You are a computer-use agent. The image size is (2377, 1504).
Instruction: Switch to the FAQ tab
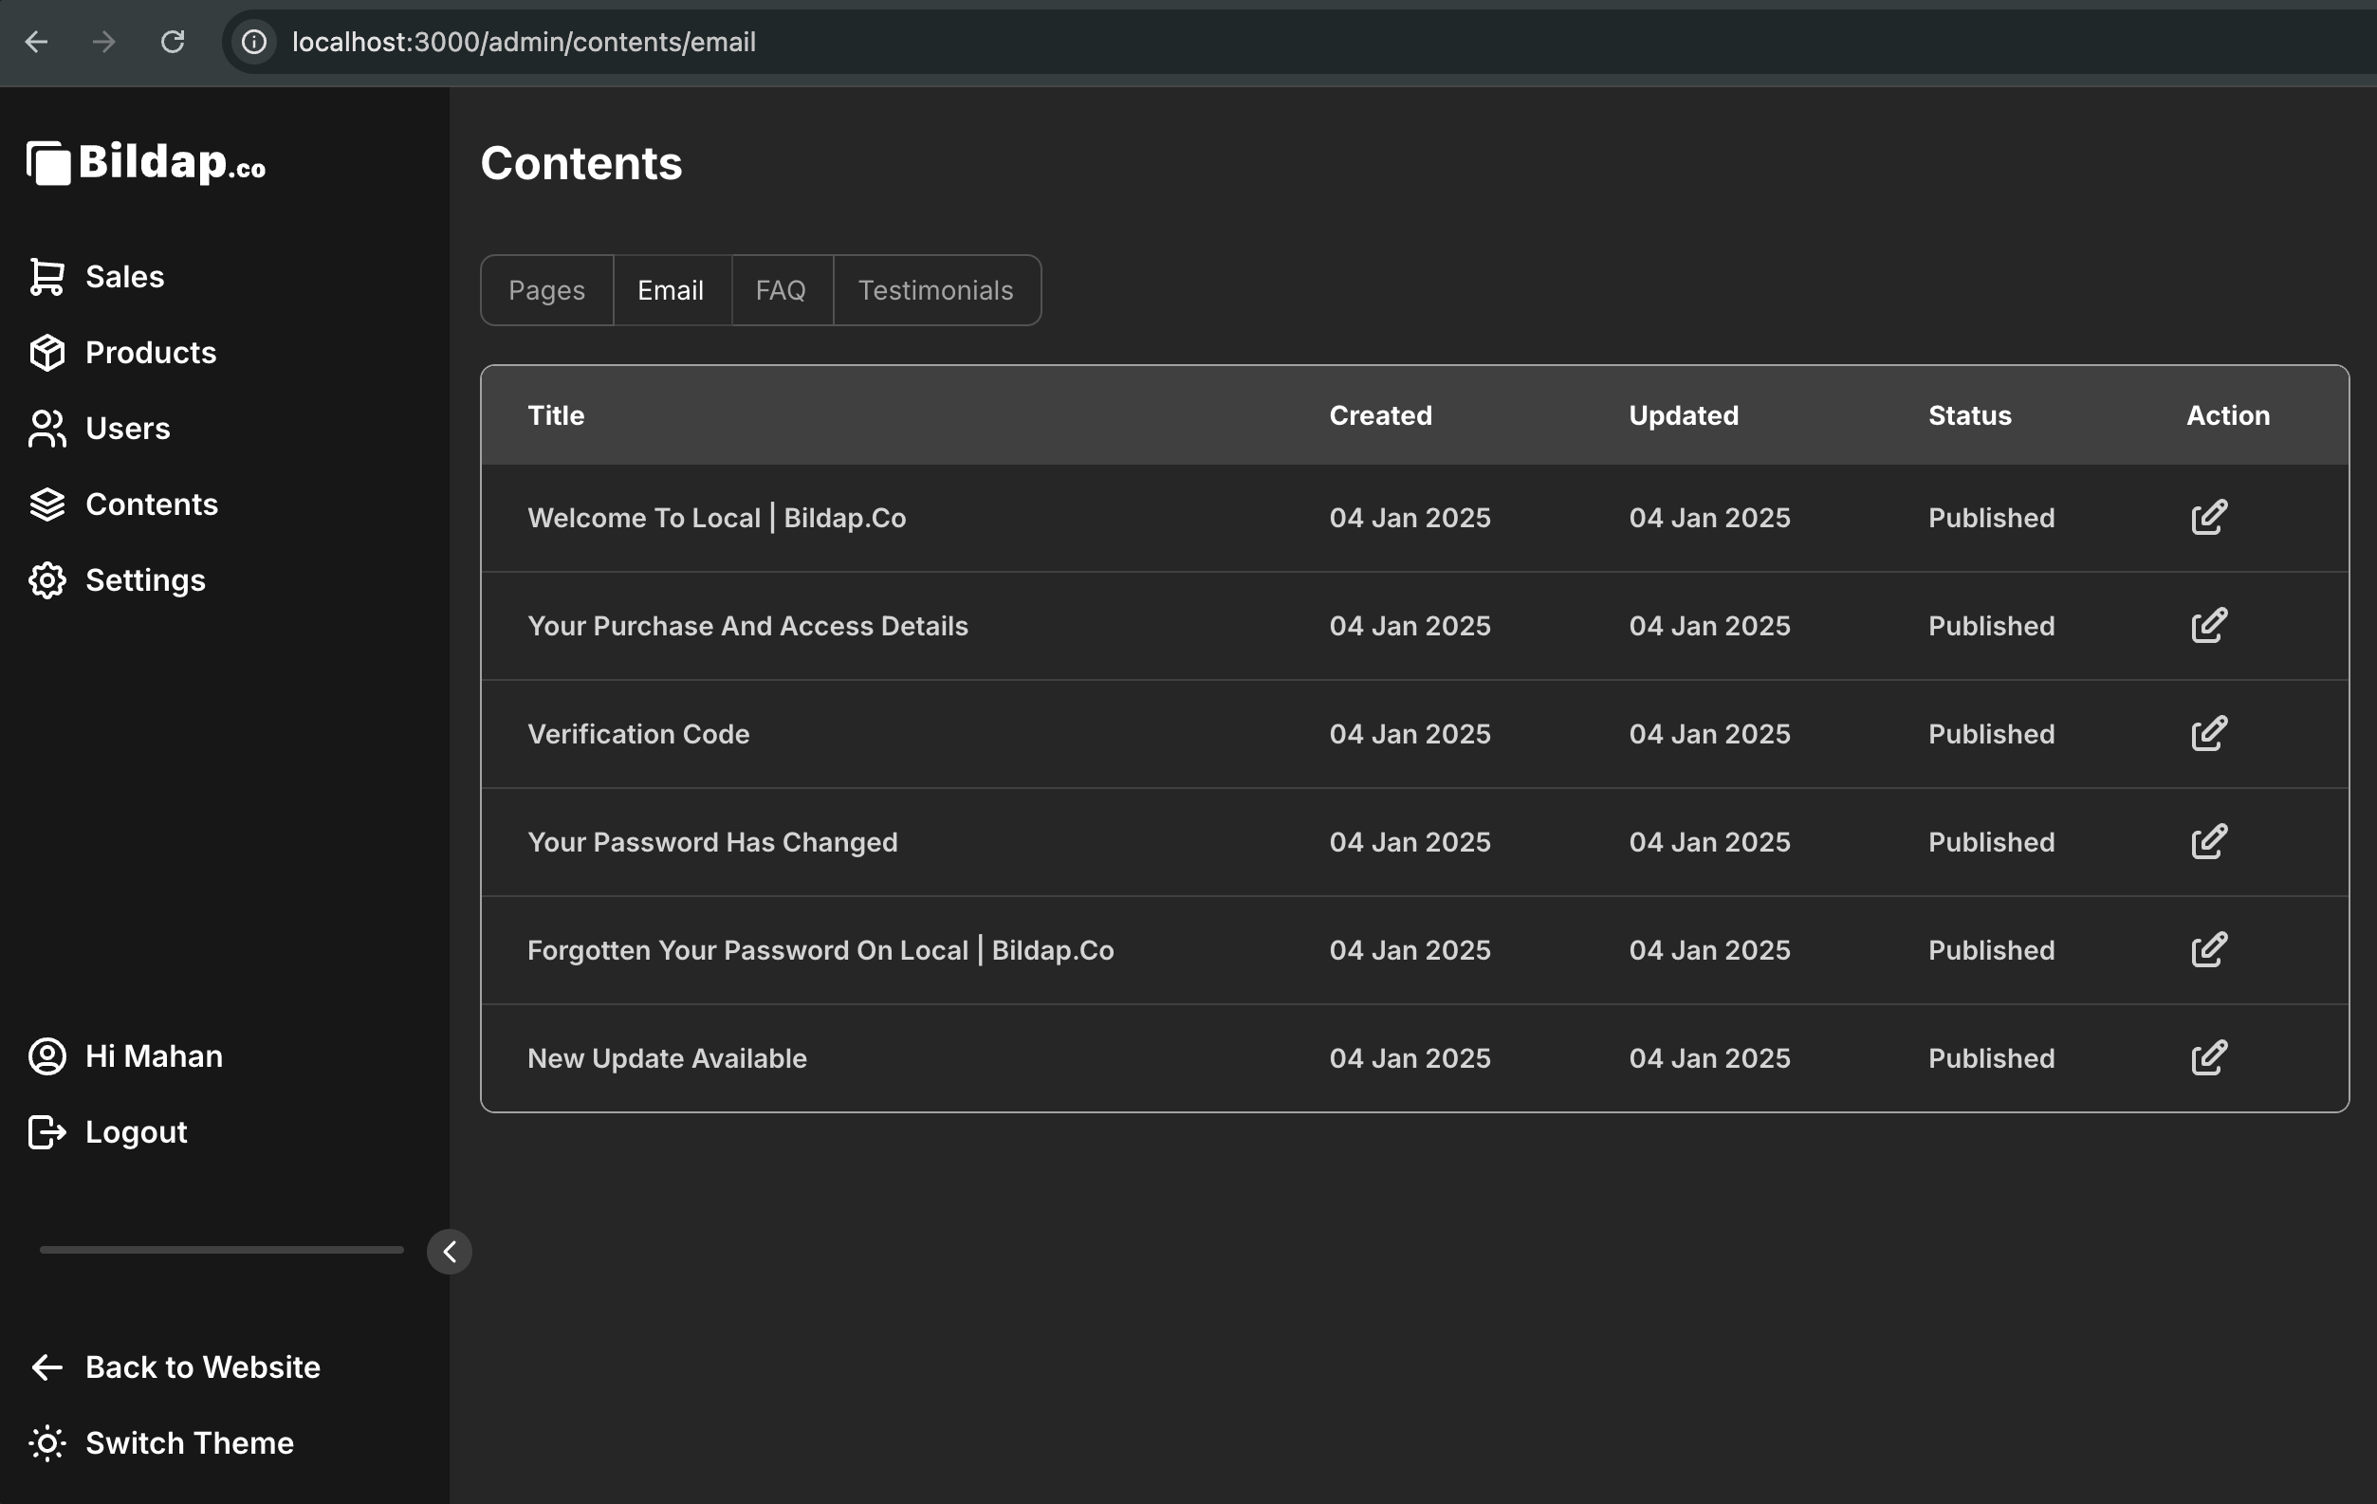(x=781, y=290)
